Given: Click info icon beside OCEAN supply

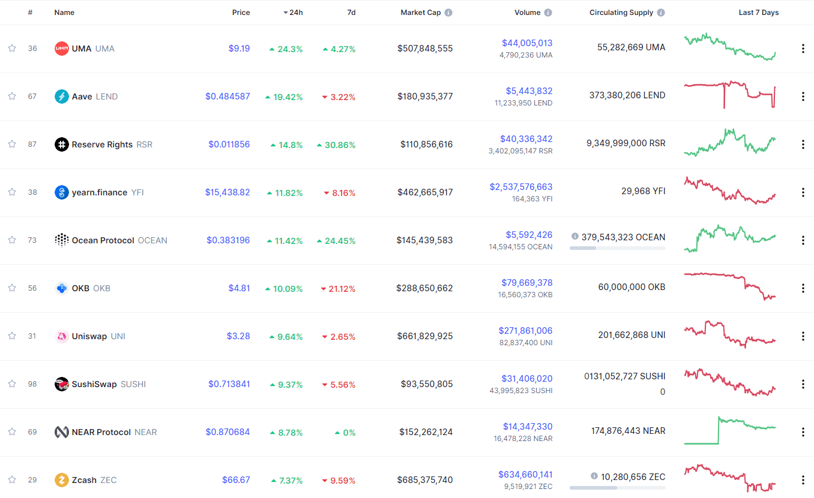Looking at the screenshot, I should pyautogui.click(x=575, y=236).
